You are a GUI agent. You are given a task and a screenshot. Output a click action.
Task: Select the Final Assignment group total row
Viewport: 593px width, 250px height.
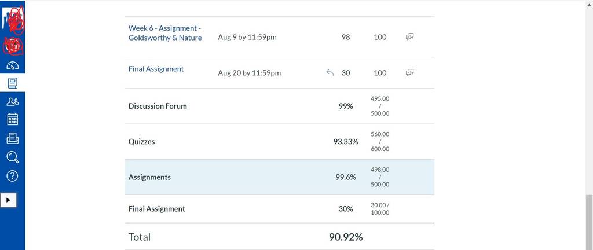tap(280, 209)
